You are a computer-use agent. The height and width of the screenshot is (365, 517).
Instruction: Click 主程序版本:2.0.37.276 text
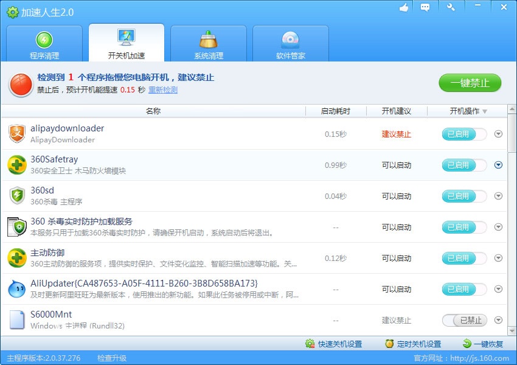pos(44,358)
